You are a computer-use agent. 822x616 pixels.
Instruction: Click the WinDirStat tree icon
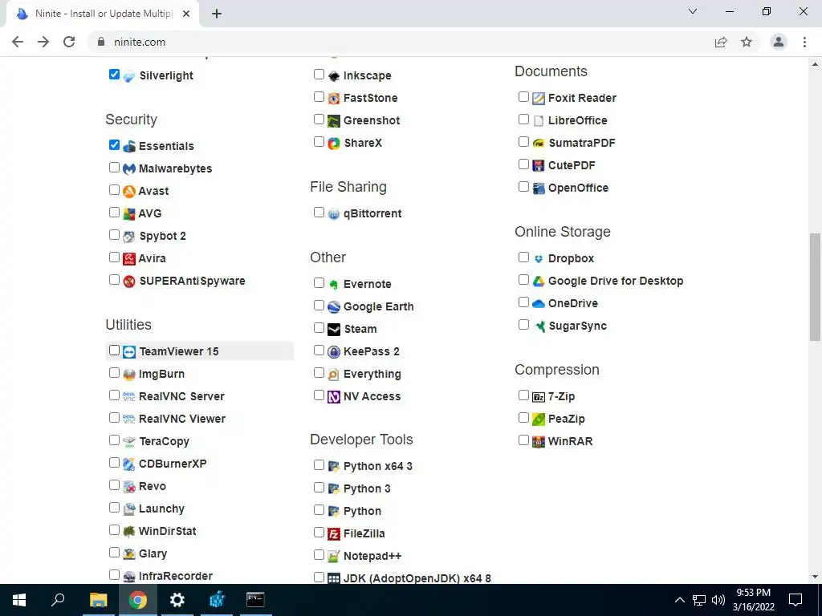[x=129, y=532]
